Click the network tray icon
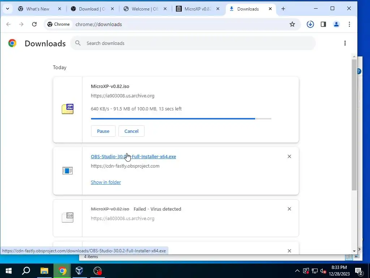Viewport: 370px width, 278px height. [x=315, y=271]
